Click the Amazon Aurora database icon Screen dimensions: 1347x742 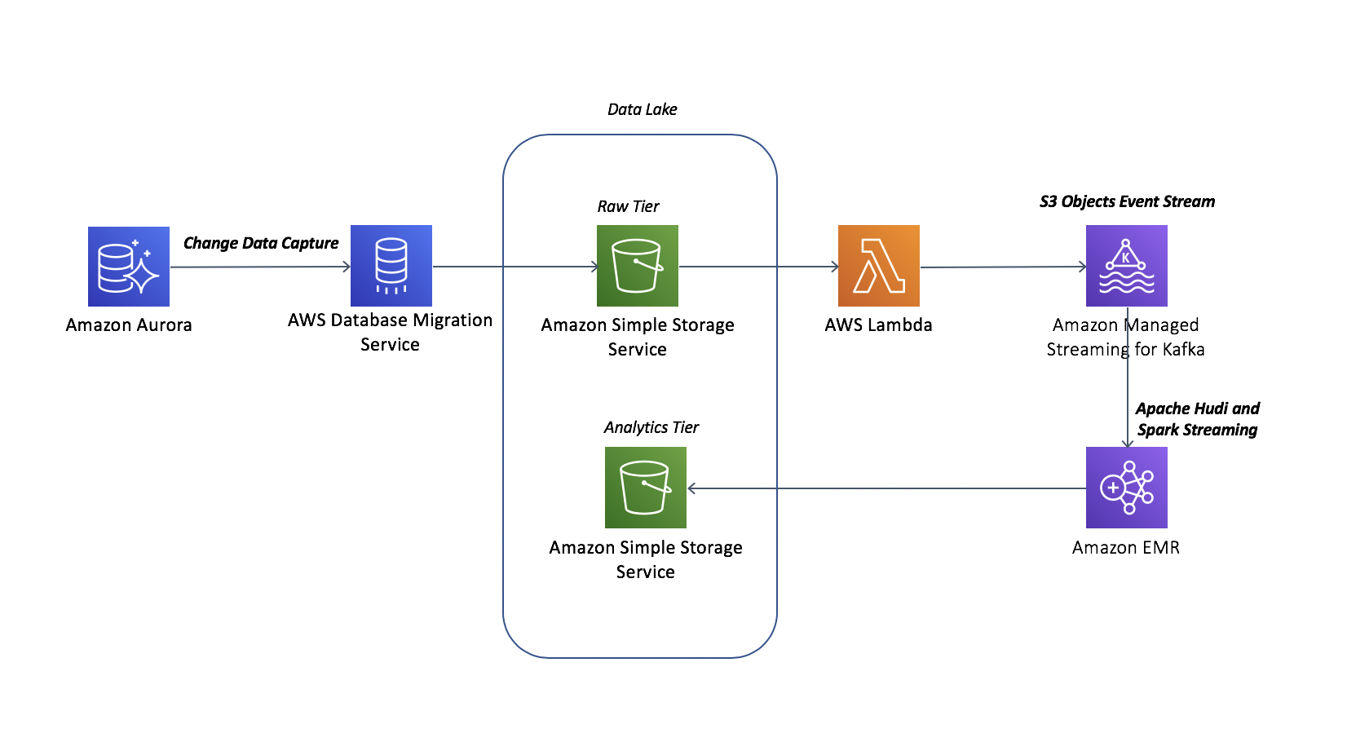coord(129,267)
